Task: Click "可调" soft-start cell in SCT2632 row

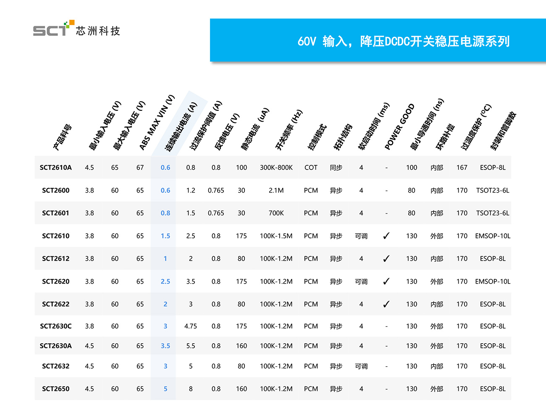Action: coord(361,366)
